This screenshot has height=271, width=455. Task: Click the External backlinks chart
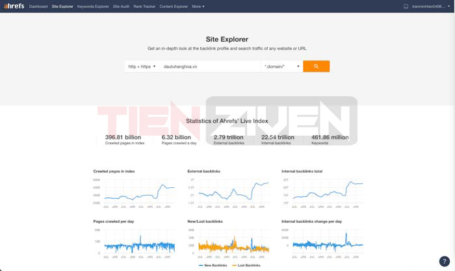pyautogui.click(x=228, y=192)
